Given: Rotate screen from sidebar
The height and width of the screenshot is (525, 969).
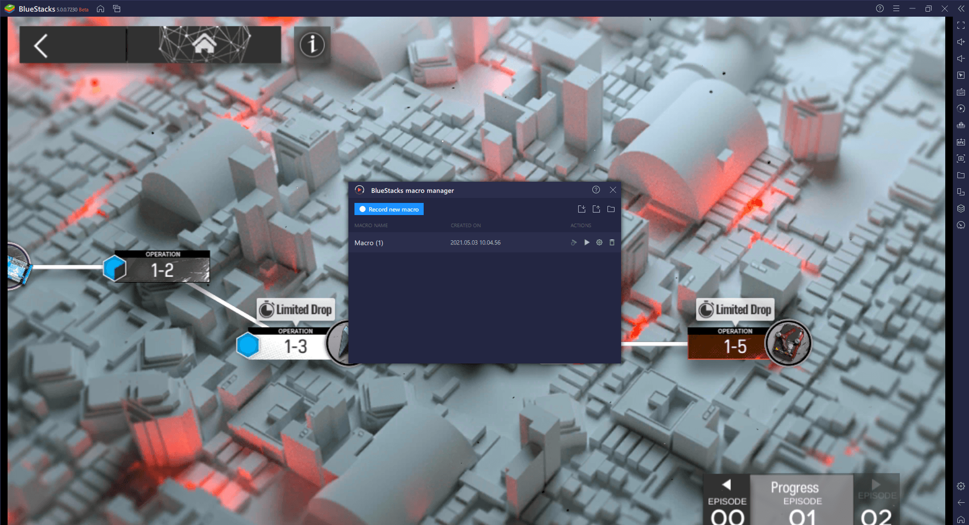Looking at the screenshot, I should (960, 192).
